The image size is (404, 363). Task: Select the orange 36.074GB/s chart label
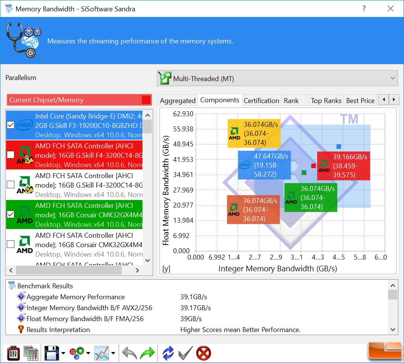click(x=253, y=210)
